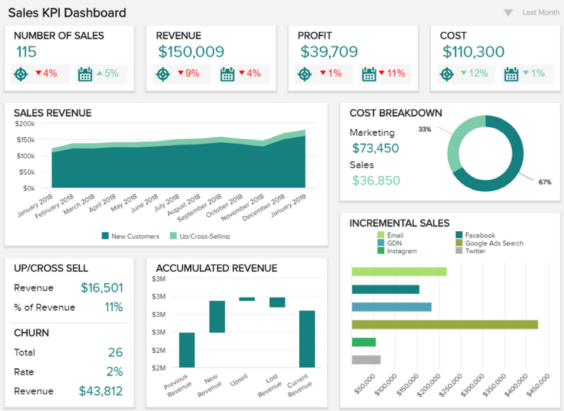Screen dimensions: 564x411
Task: Click target icon in Profit card
Action: [305, 74]
